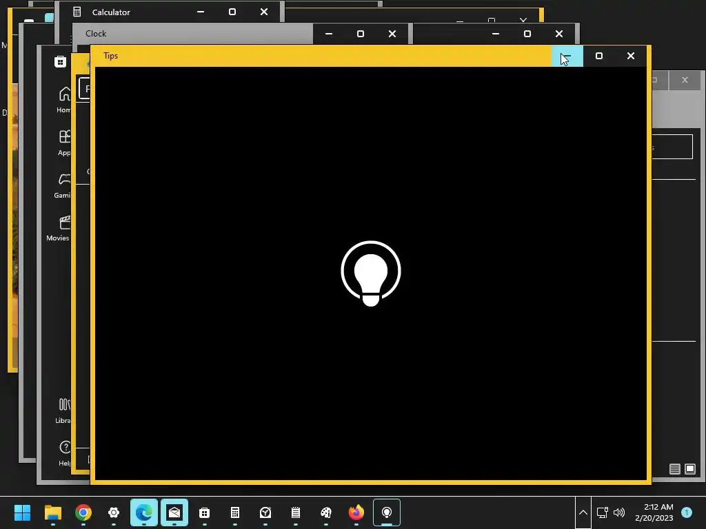
Task: Click the Microsoft Store logo icon
Action: pyautogui.click(x=61, y=61)
